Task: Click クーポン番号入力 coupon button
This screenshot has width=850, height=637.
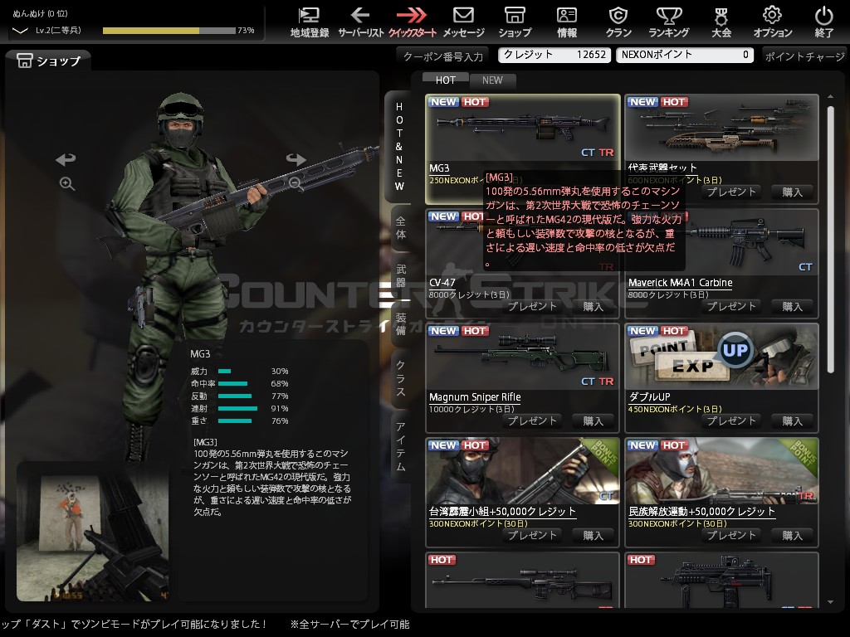Action: pos(443,56)
